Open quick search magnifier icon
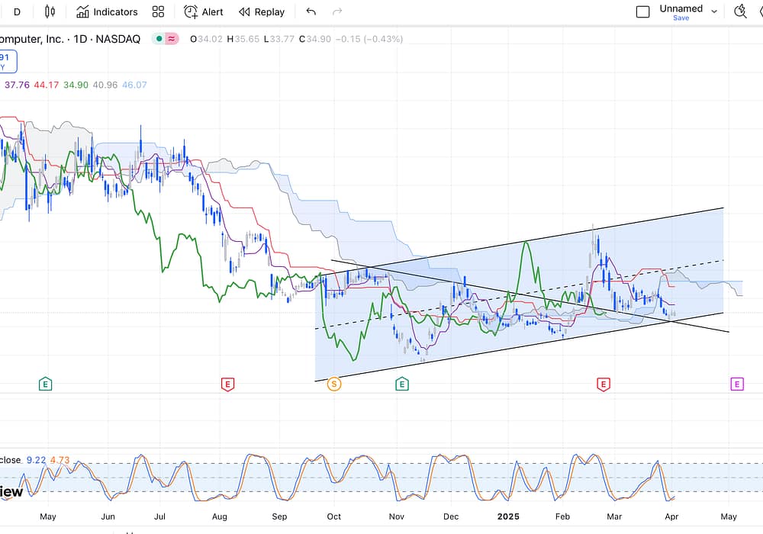763x534 pixels. [x=740, y=11]
